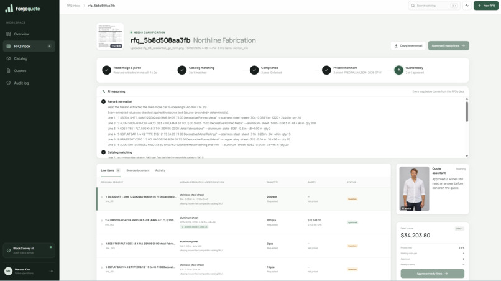Image resolution: width=501 pixels, height=281 pixels.
Task: Click the Approved status badge
Action: tap(352, 223)
